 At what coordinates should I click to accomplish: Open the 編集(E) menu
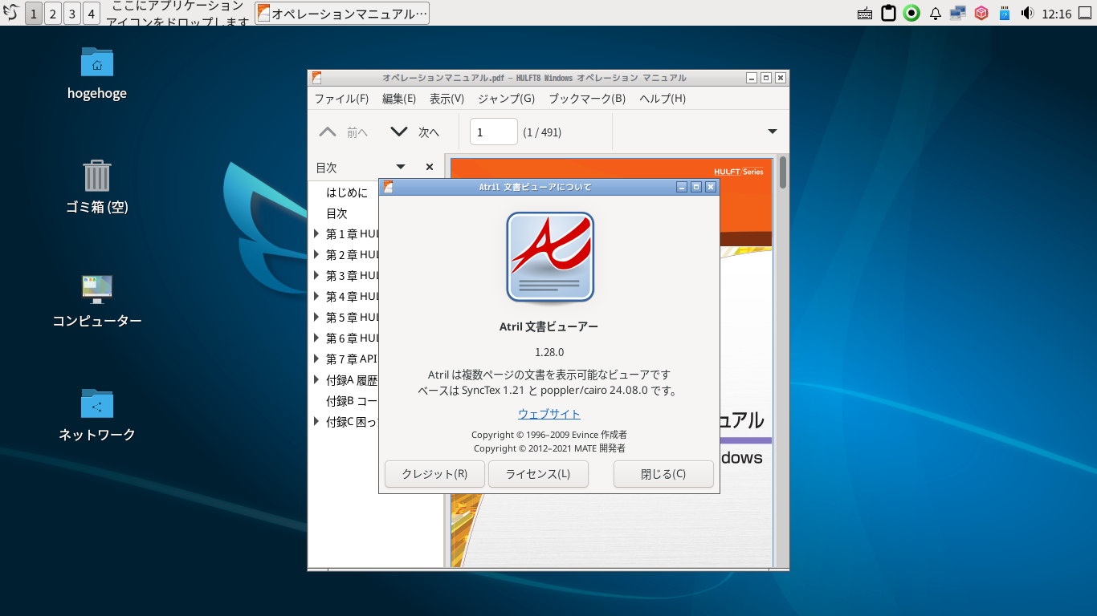tap(399, 99)
